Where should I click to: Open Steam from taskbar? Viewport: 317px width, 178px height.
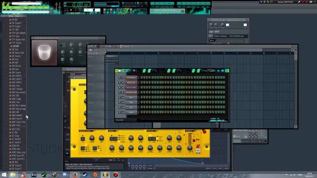pos(85,175)
